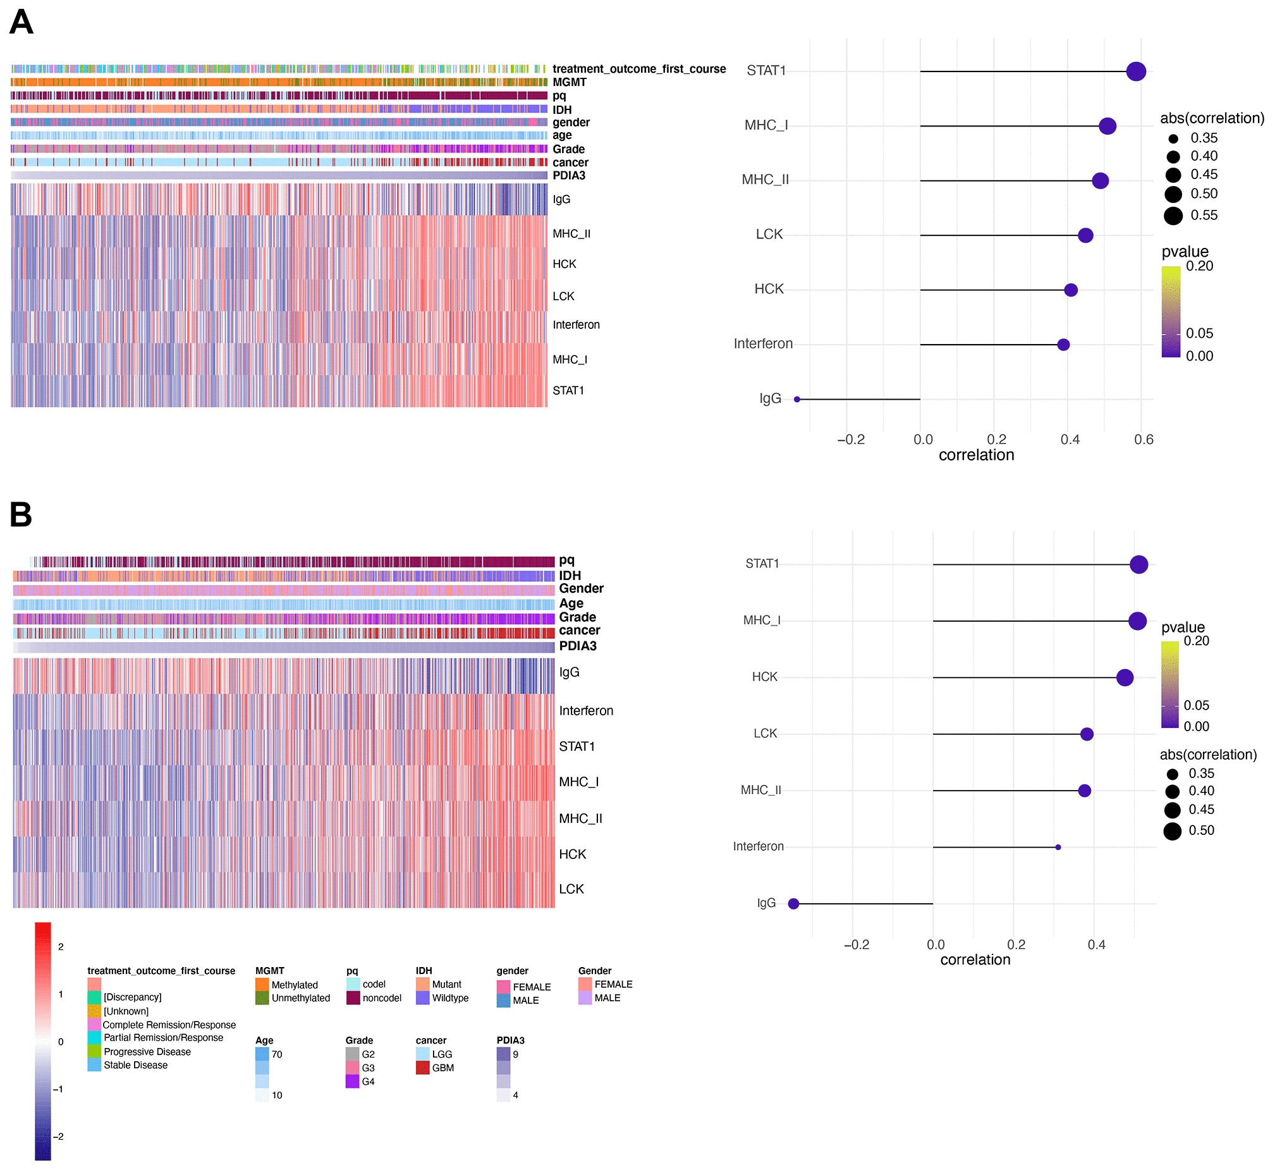Click the Partial Remission/Response swatch
The width and height of the screenshot is (1275, 1172).
point(94,1037)
